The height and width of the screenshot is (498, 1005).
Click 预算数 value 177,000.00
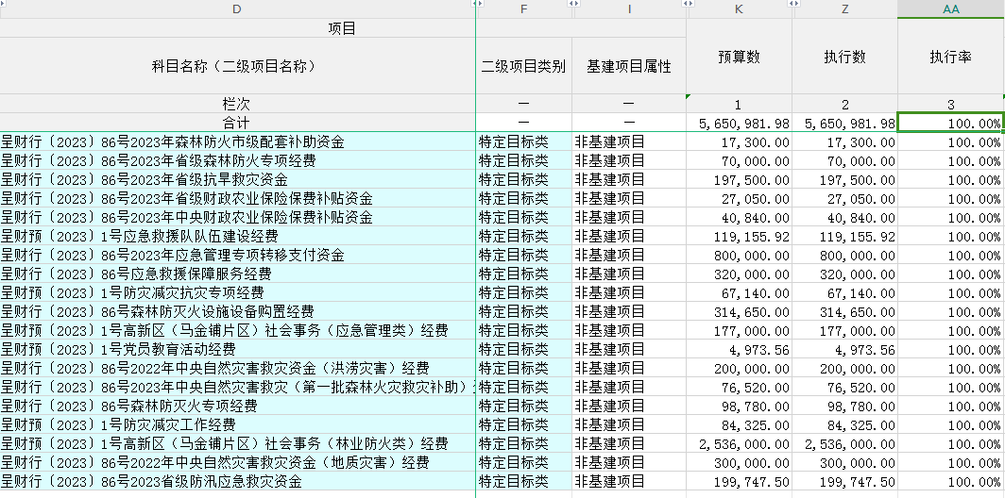[x=739, y=331]
